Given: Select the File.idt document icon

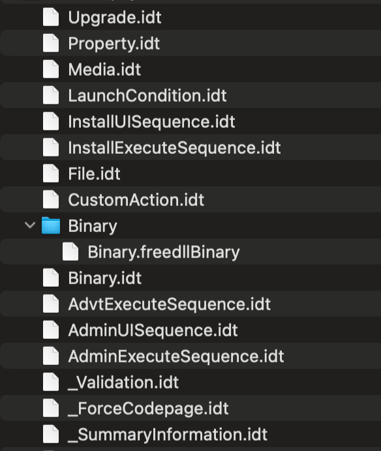Looking at the screenshot, I should tap(51, 173).
